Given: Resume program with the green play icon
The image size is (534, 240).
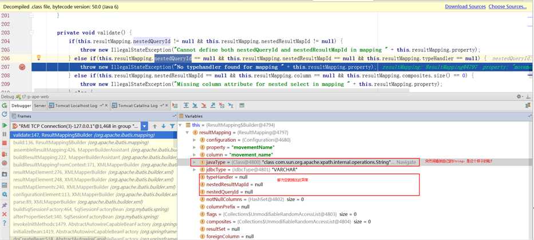Looking at the screenshot, I should [x=5, y=126].
